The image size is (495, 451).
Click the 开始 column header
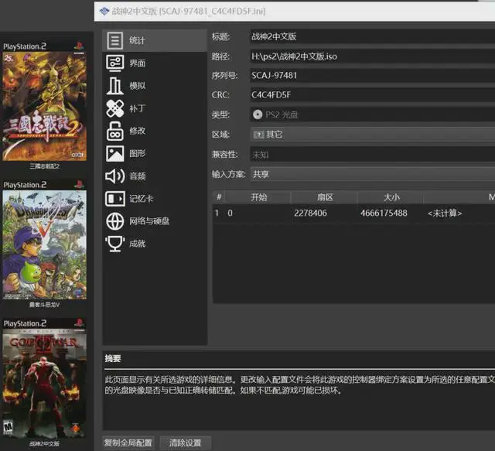[x=258, y=197]
